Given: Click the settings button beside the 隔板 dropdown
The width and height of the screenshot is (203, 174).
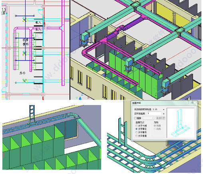Looking at the screenshot, I should tap(161, 118).
